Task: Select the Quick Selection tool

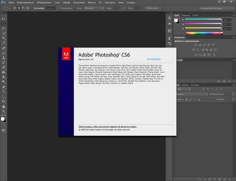Action: tap(4, 33)
